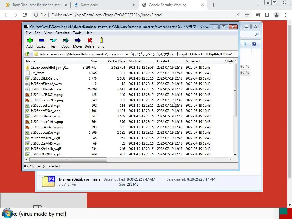Share this page icon in Chrome
The width and height of the screenshot is (292, 219).
pos(238,15)
